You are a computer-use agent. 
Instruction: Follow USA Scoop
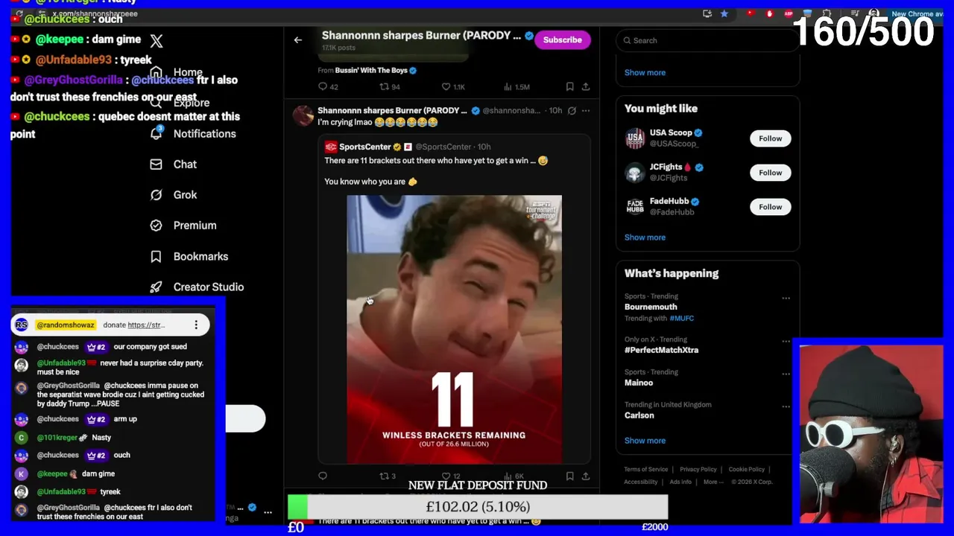pyautogui.click(x=770, y=138)
